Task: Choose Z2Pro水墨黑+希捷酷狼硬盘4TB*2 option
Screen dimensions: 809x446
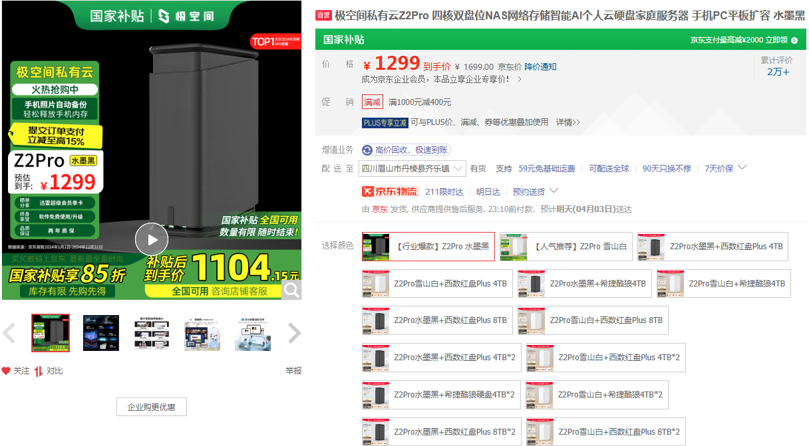Action: click(x=441, y=395)
